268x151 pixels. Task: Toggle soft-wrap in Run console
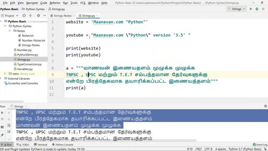[9, 125]
